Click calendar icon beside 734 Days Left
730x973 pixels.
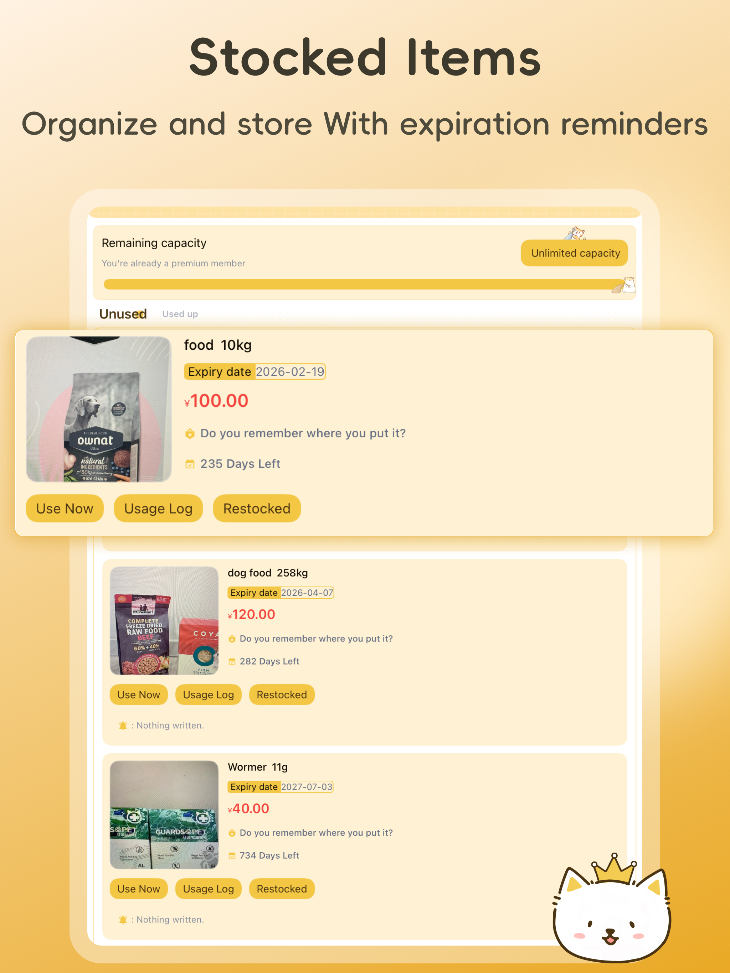click(232, 855)
